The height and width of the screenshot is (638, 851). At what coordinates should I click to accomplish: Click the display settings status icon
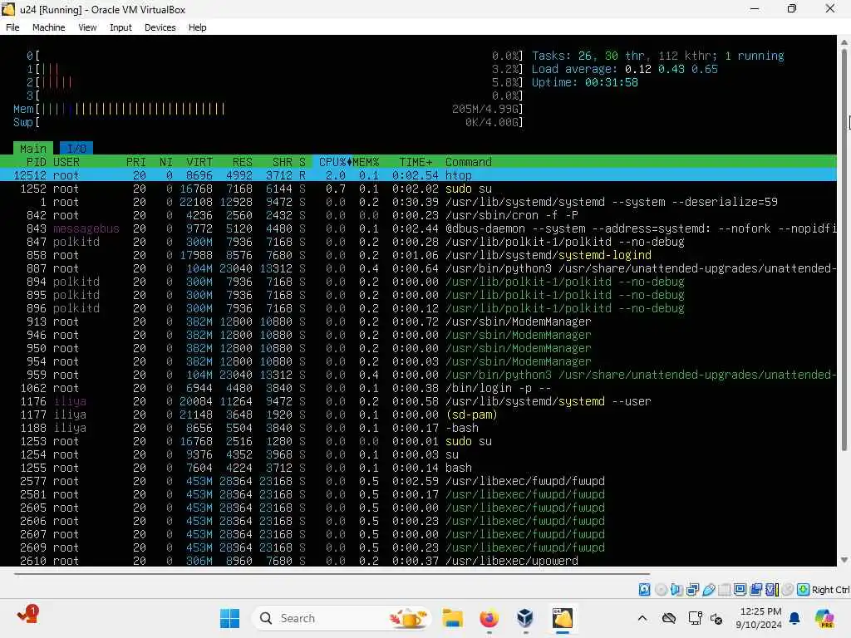(x=740, y=590)
